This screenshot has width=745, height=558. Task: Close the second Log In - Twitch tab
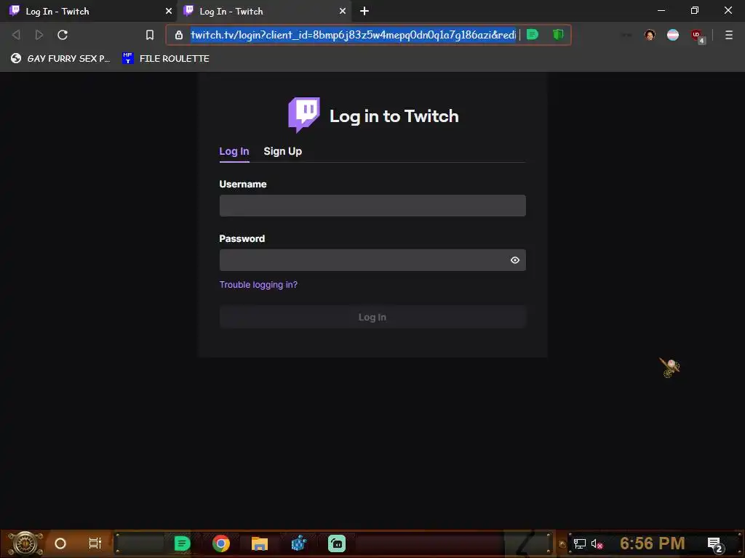click(x=343, y=11)
